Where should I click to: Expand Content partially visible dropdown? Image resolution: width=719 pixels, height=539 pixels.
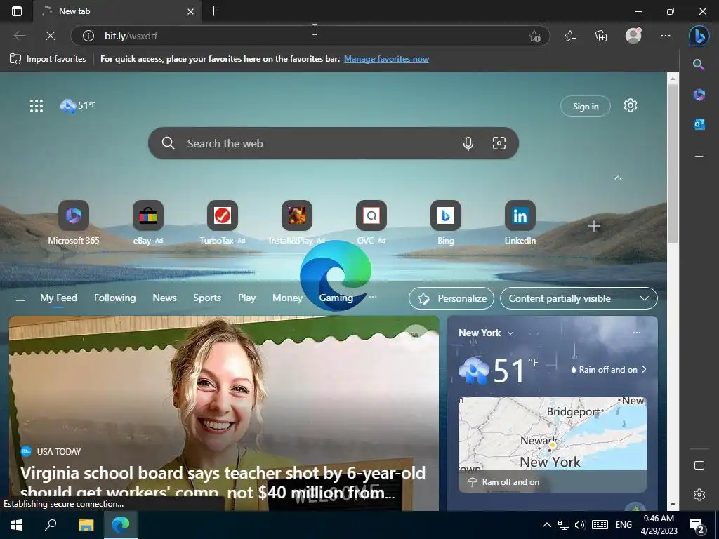point(579,298)
